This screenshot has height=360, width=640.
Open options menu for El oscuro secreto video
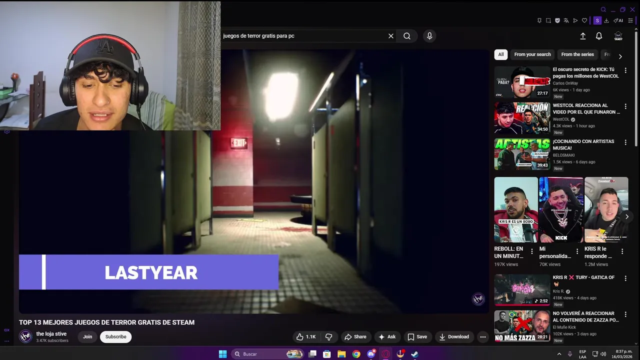tap(625, 70)
